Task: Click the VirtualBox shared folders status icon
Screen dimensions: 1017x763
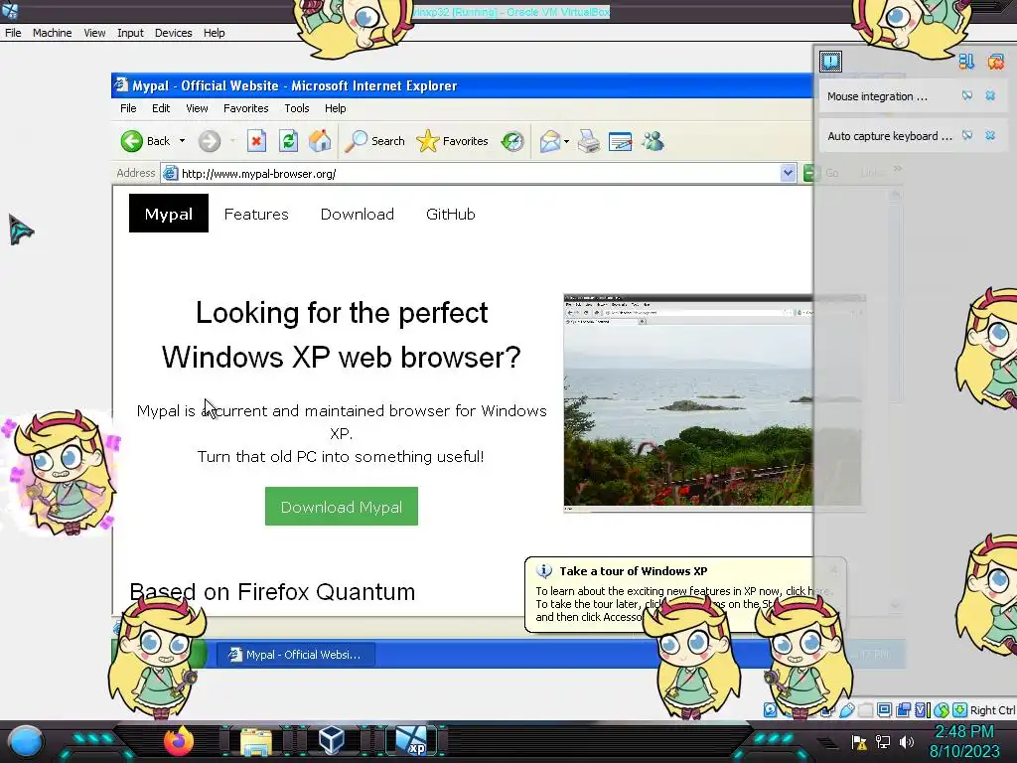Action: (865, 710)
